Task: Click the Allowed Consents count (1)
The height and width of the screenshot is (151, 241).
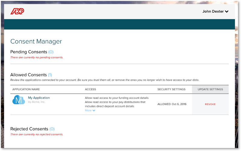Action: pos(50,75)
